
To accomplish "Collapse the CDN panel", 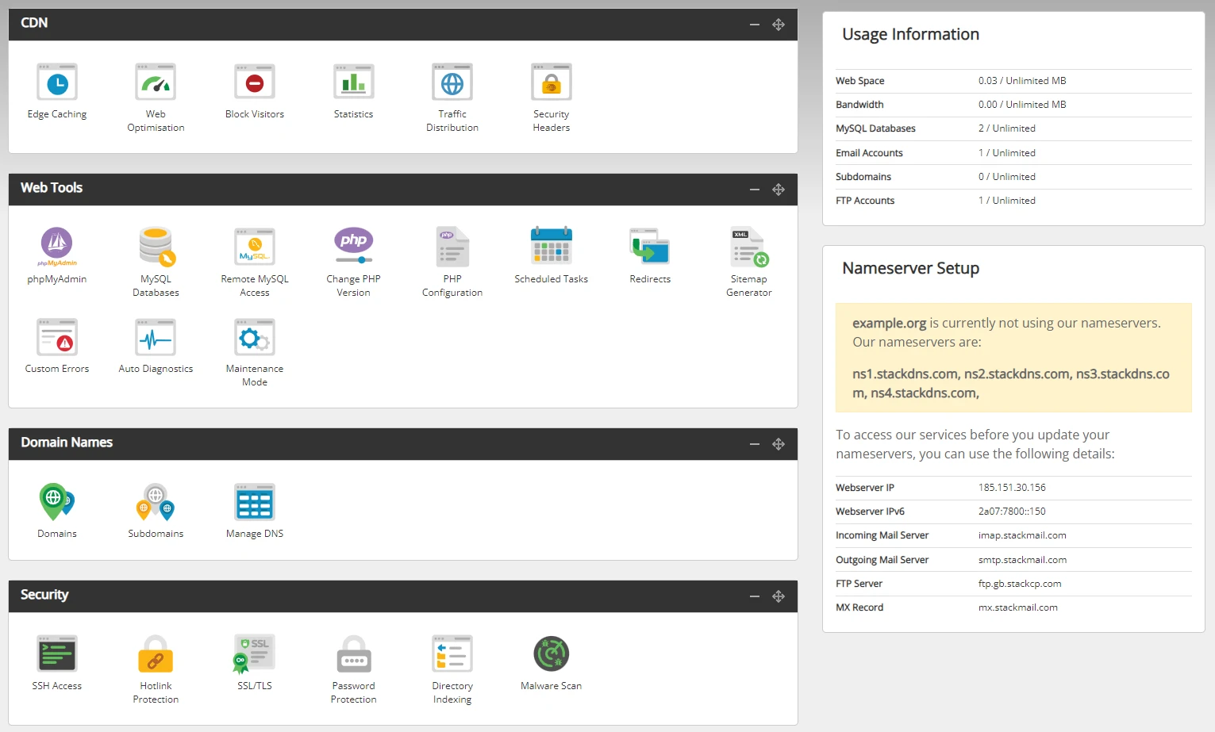I will 755,25.
